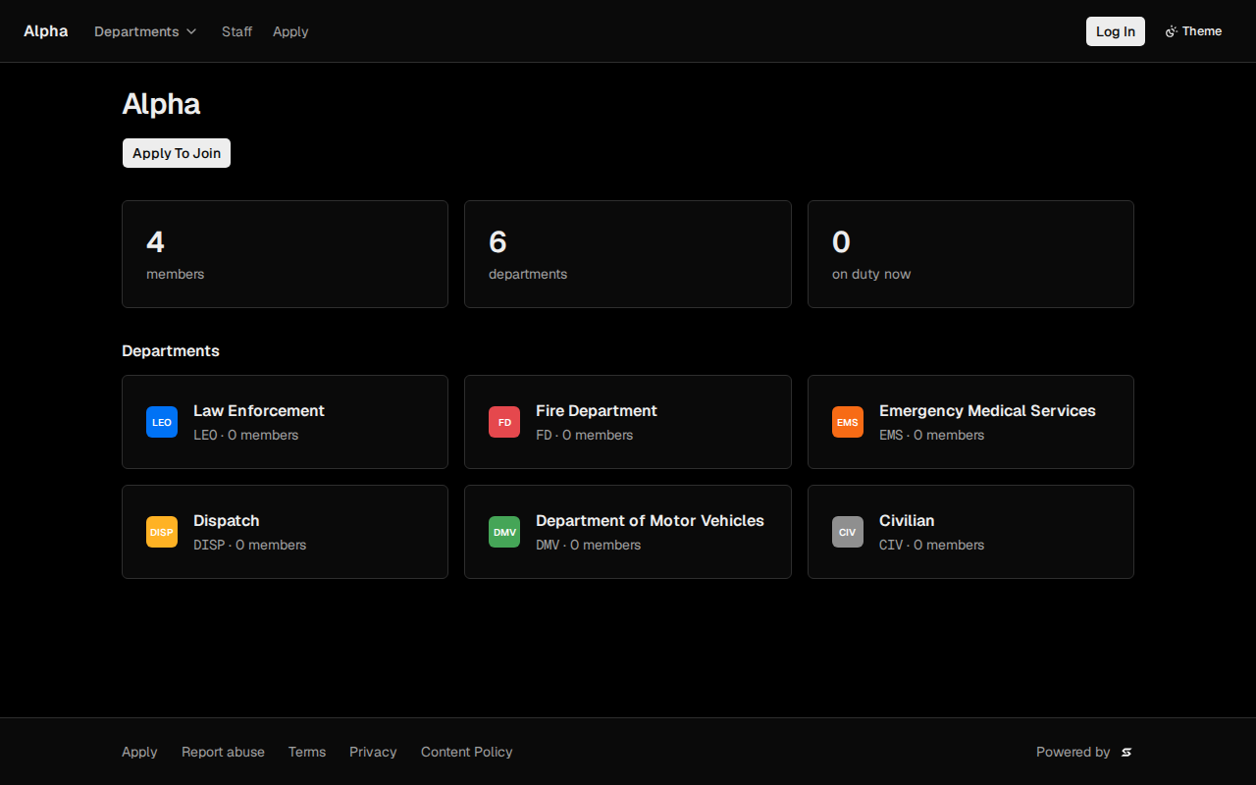Click the 'Powered by' footer text
This screenshot has height=785, width=1256.
1073,752
